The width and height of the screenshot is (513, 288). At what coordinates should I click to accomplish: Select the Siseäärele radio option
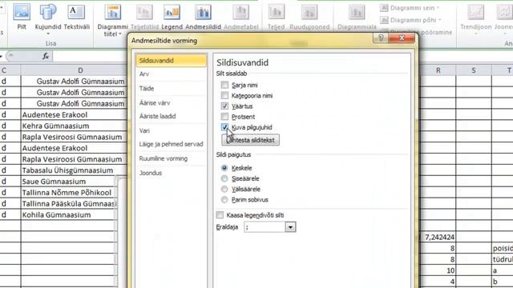click(224, 178)
